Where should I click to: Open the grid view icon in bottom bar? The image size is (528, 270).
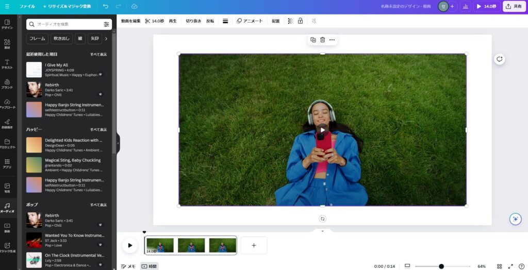coord(499,266)
